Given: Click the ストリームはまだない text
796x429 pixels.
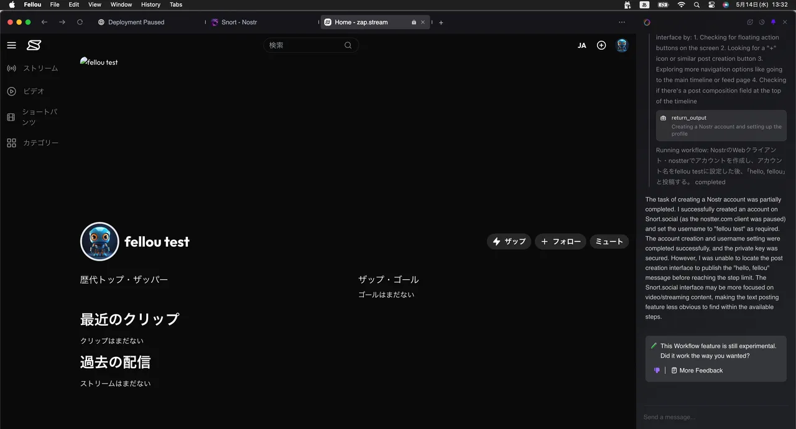Looking at the screenshot, I should coord(116,384).
